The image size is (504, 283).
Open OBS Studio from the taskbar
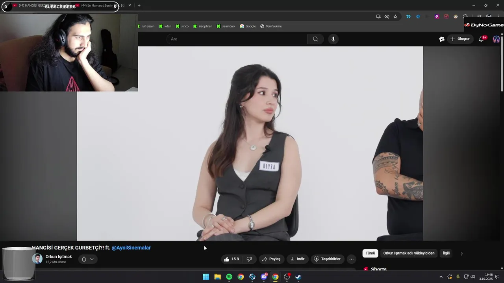click(x=287, y=277)
